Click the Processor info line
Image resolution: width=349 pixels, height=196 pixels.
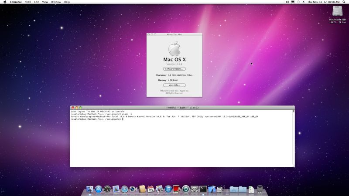coord(174,75)
